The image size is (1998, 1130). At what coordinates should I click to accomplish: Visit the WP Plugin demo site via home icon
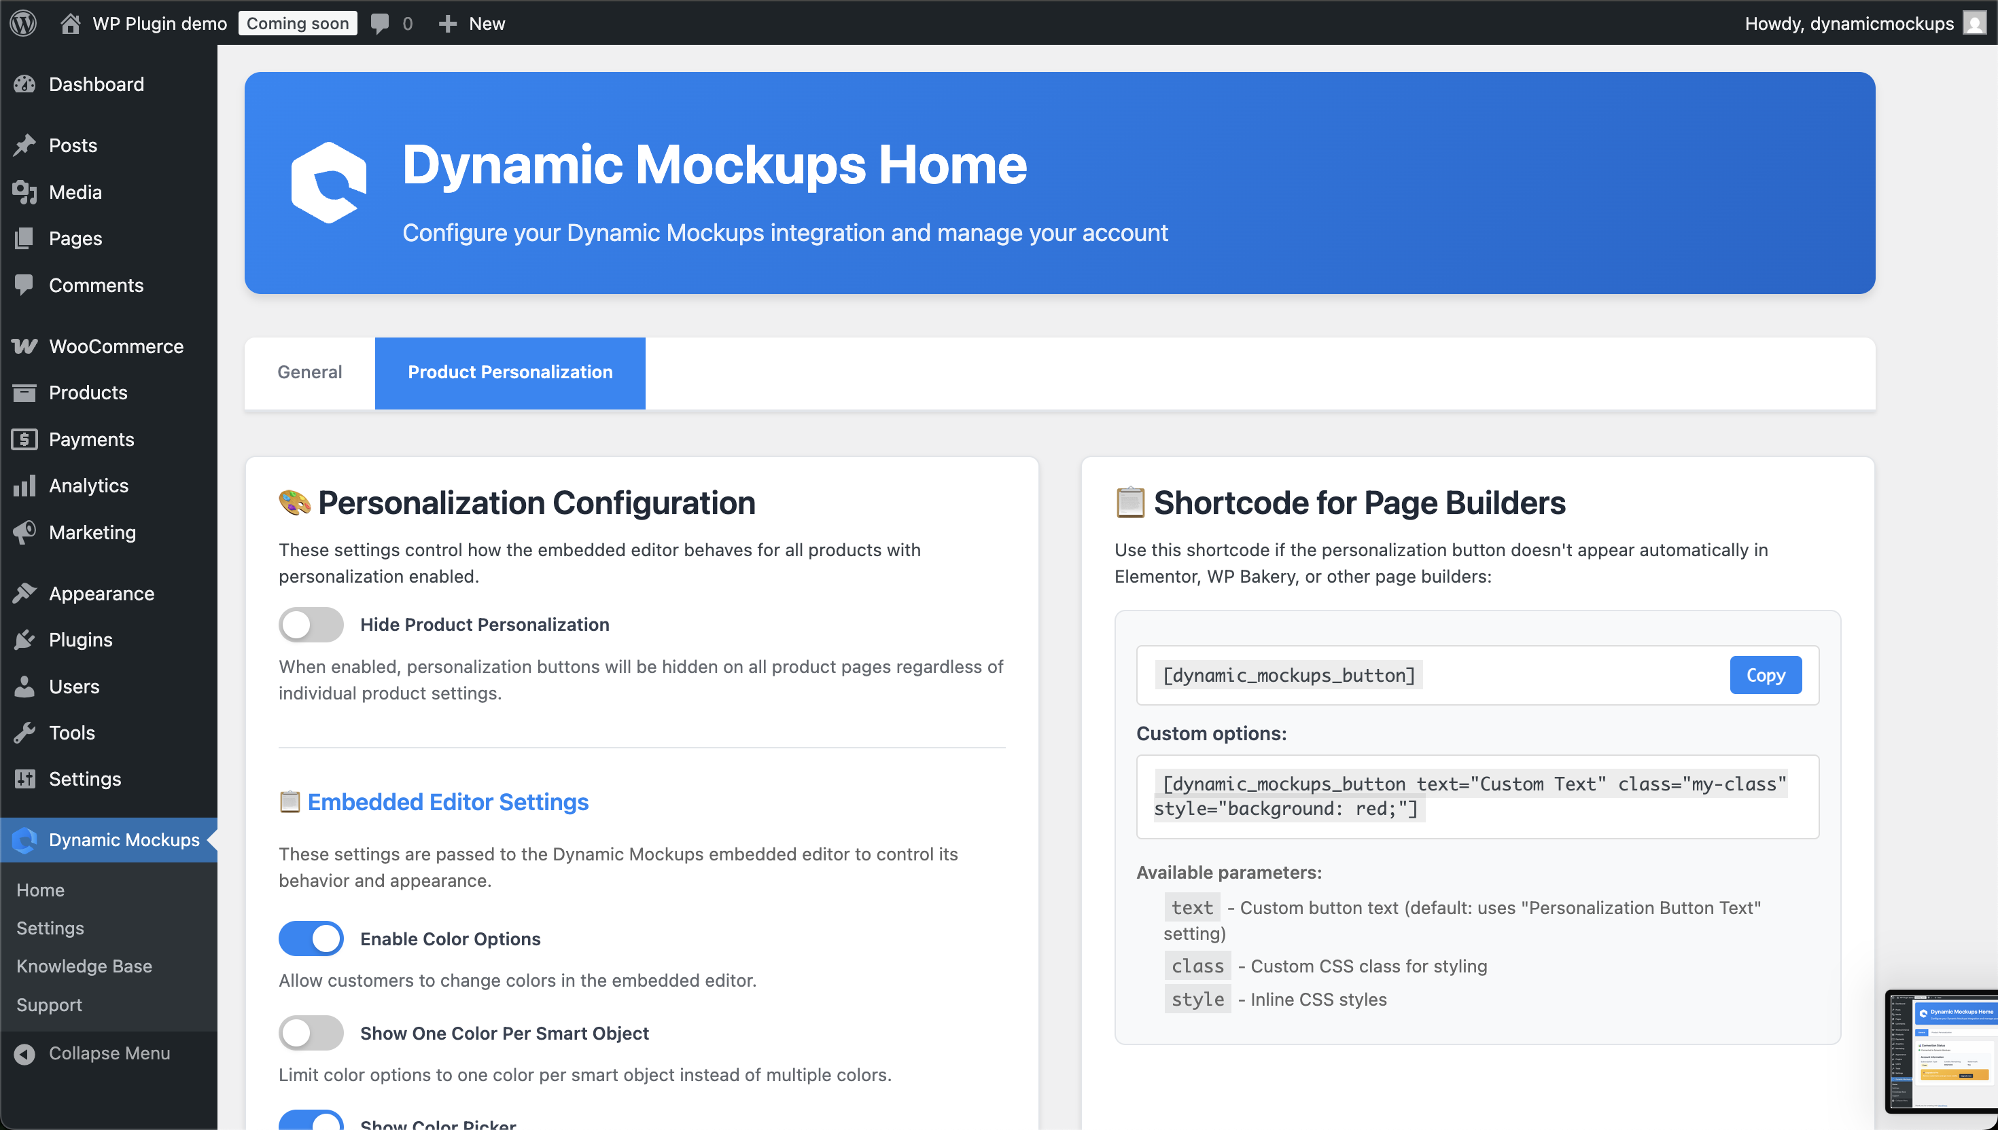70,22
